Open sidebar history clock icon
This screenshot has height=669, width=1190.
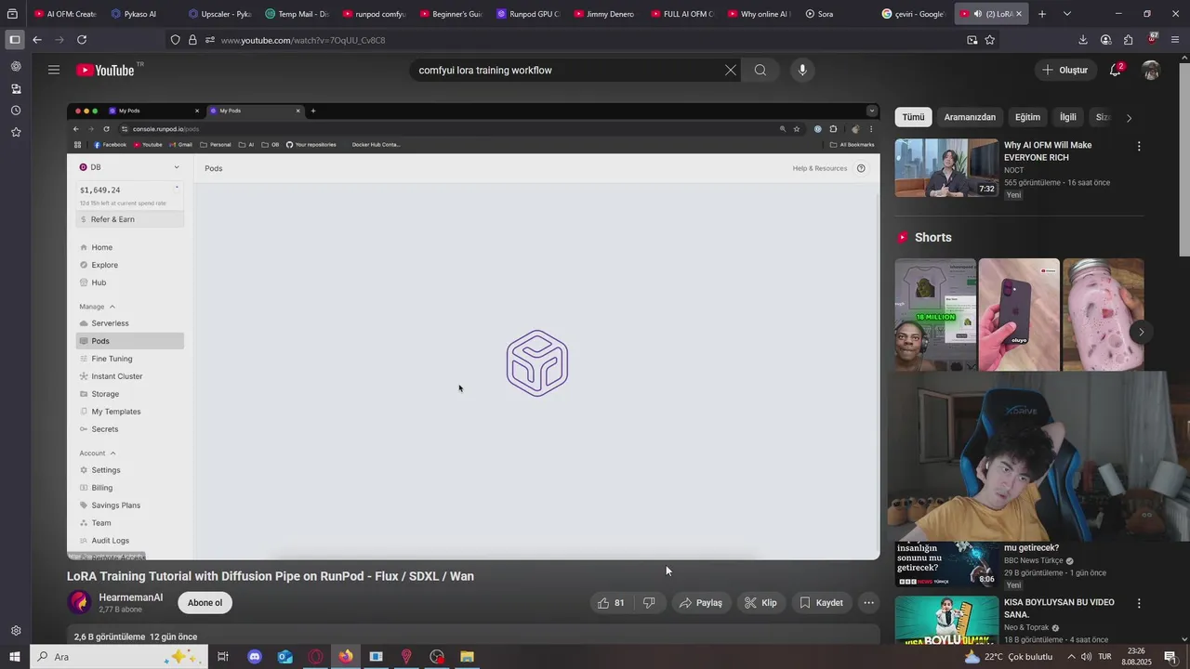(16, 111)
